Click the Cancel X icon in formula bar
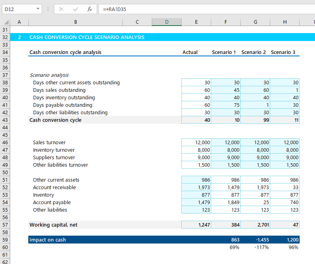 tap(61, 9)
